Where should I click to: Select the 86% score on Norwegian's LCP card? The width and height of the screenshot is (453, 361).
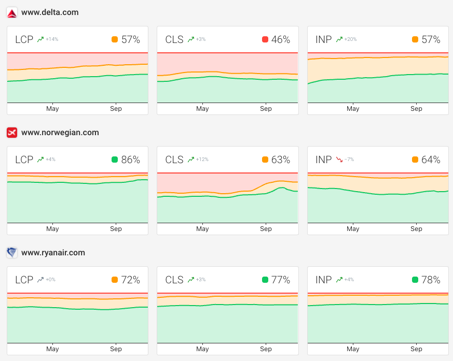(130, 160)
